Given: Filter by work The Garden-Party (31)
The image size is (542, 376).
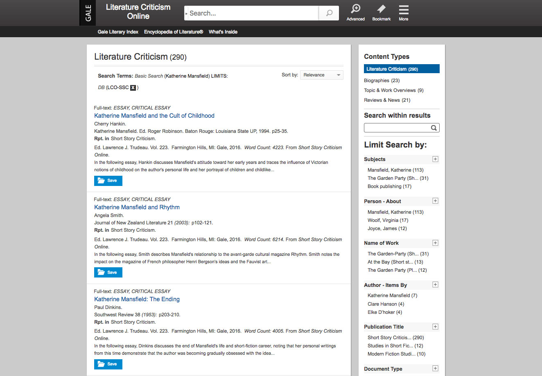Looking at the screenshot, I should coord(398,254).
